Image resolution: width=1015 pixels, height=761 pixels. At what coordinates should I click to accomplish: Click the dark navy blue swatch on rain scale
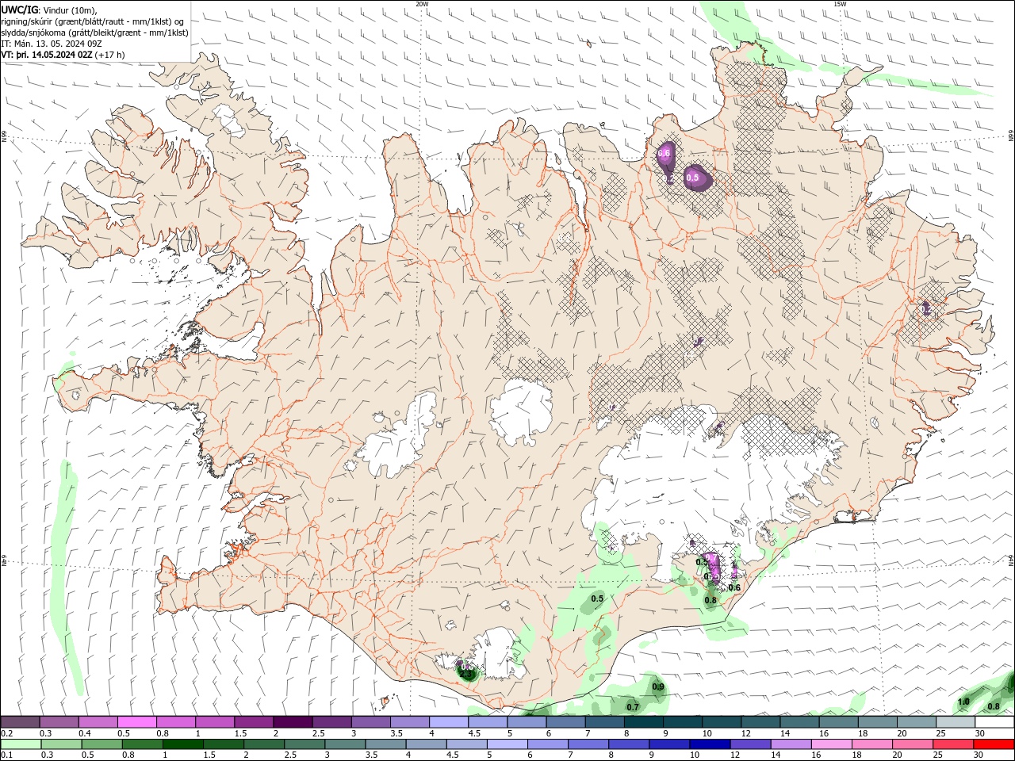[x=709, y=744]
